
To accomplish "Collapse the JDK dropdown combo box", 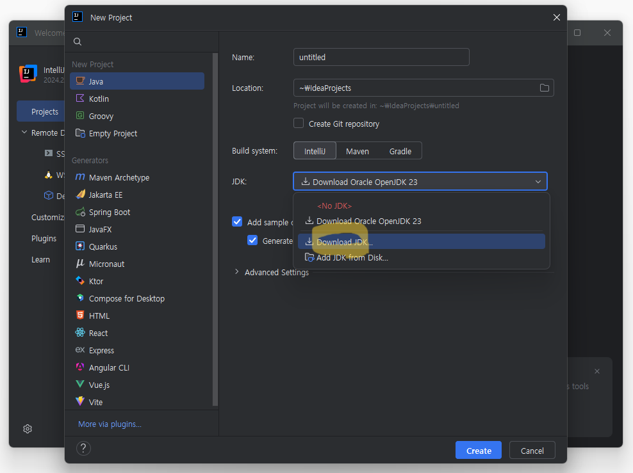I will click(420, 182).
